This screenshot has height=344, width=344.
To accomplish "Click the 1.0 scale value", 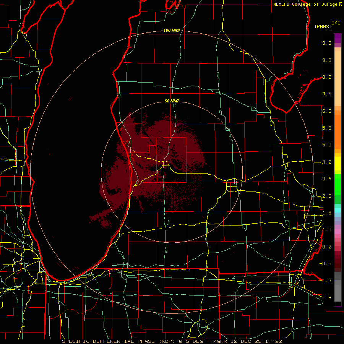I will coord(327,230).
